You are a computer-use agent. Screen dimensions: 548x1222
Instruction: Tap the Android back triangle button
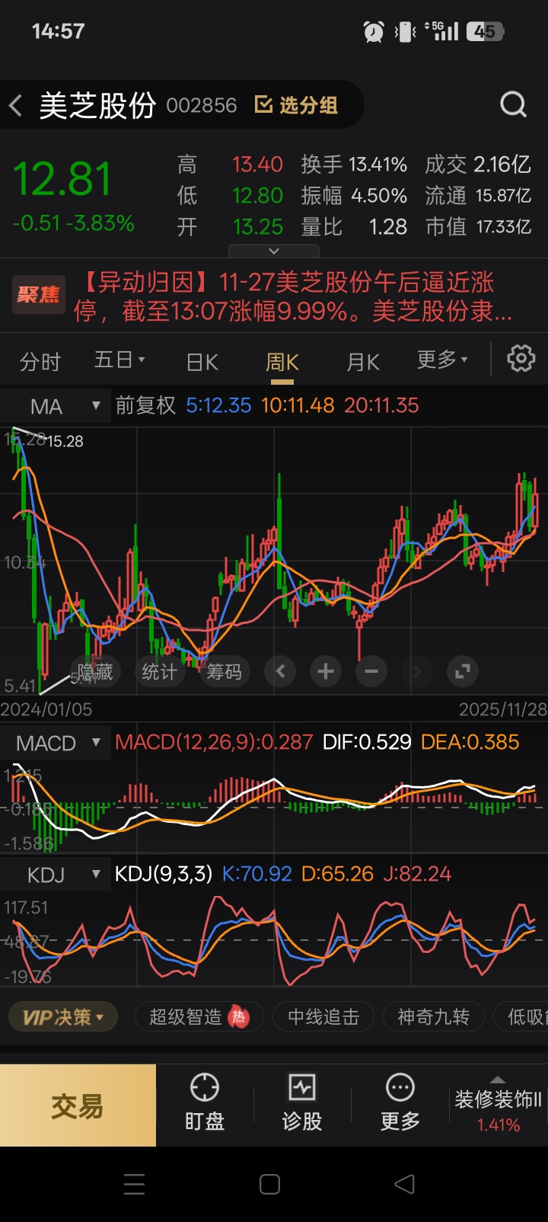point(405,1184)
